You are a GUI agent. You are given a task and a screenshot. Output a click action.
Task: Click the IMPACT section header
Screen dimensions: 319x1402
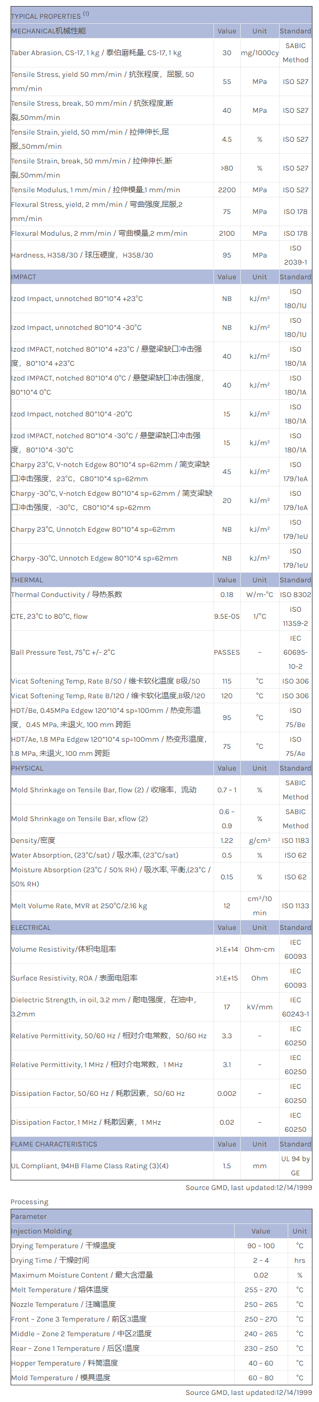click(24, 277)
